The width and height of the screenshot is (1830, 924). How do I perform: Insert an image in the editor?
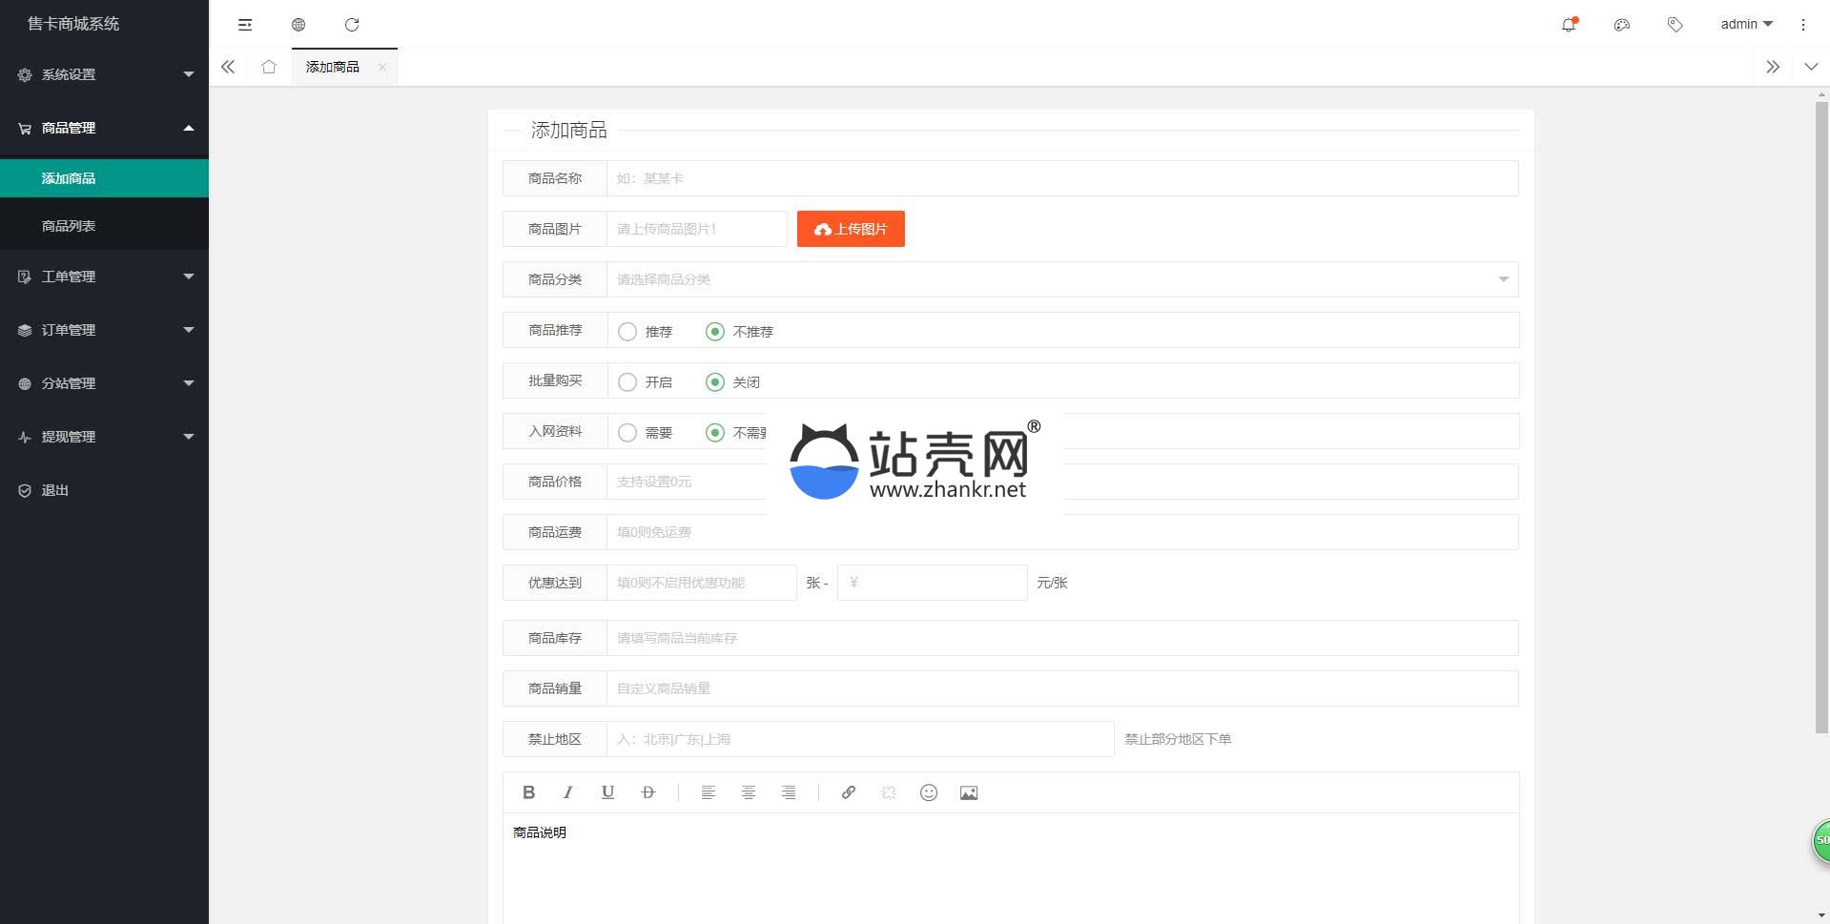click(x=968, y=792)
